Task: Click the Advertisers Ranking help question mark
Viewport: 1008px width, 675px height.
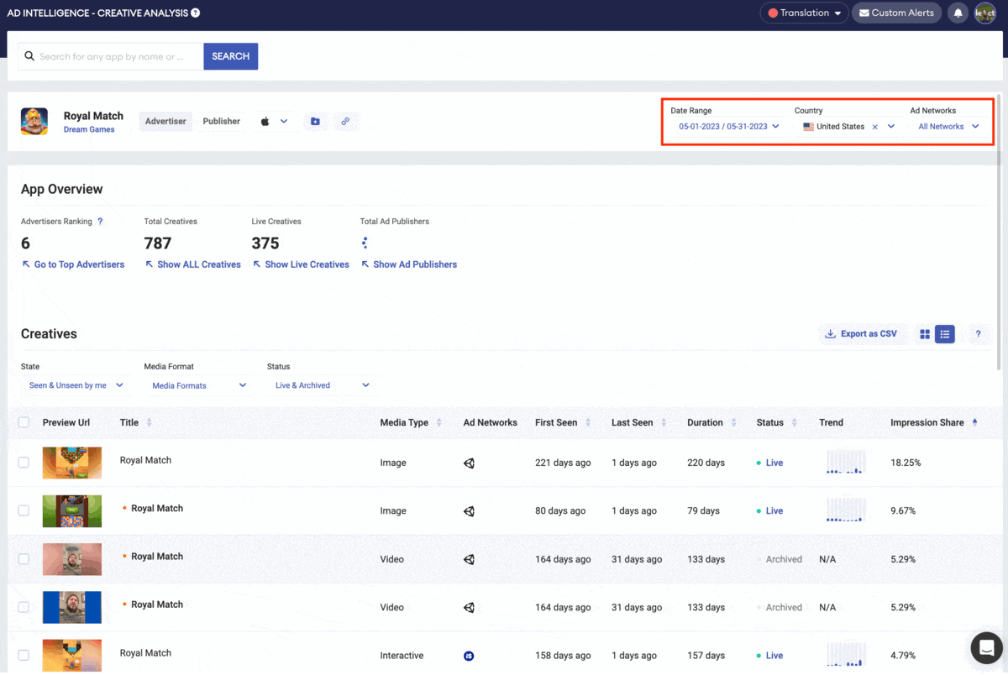Action: (x=100, y=222)
